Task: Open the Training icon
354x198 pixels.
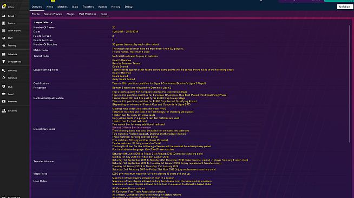Action: (4, 45)
